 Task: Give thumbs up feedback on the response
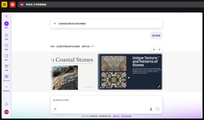[x=154, y=50]
